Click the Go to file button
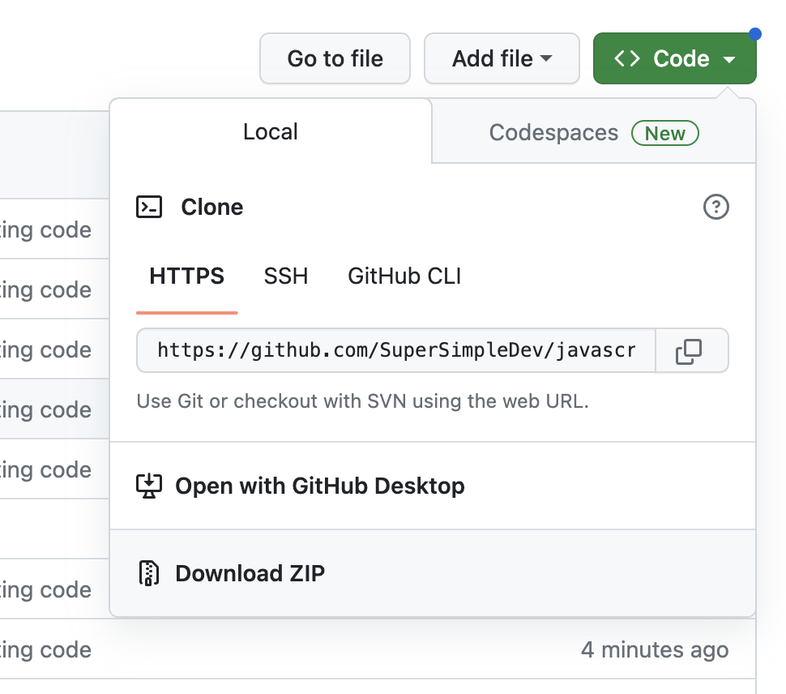This screenshot has height=694, width=786. (x=335, y=58)
